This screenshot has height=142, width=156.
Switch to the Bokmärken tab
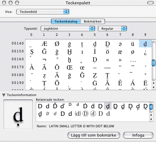point(93,22)
